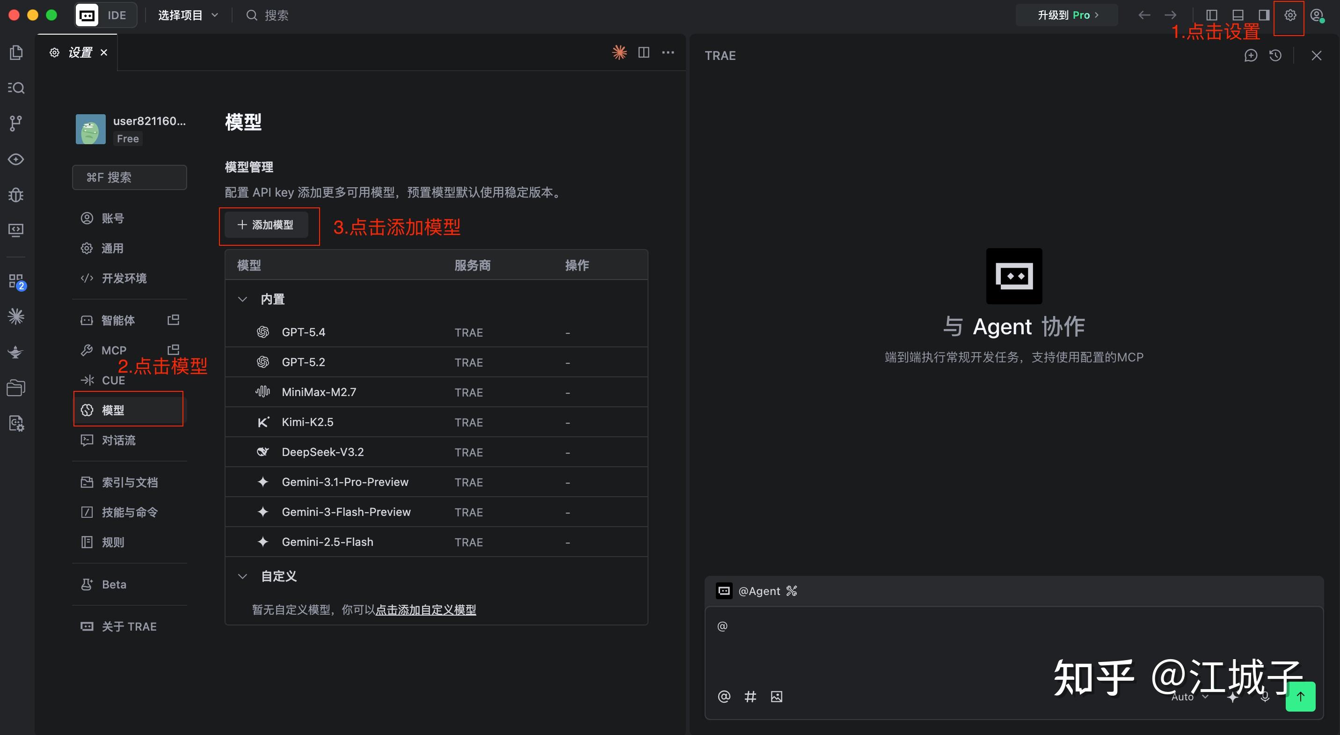
Task: Click the settings gear in title bar
Action: [x=1289, y=15]
